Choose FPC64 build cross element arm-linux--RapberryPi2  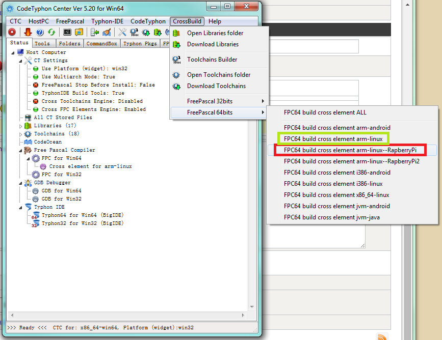pyautogui.click(x=352, y=161)
